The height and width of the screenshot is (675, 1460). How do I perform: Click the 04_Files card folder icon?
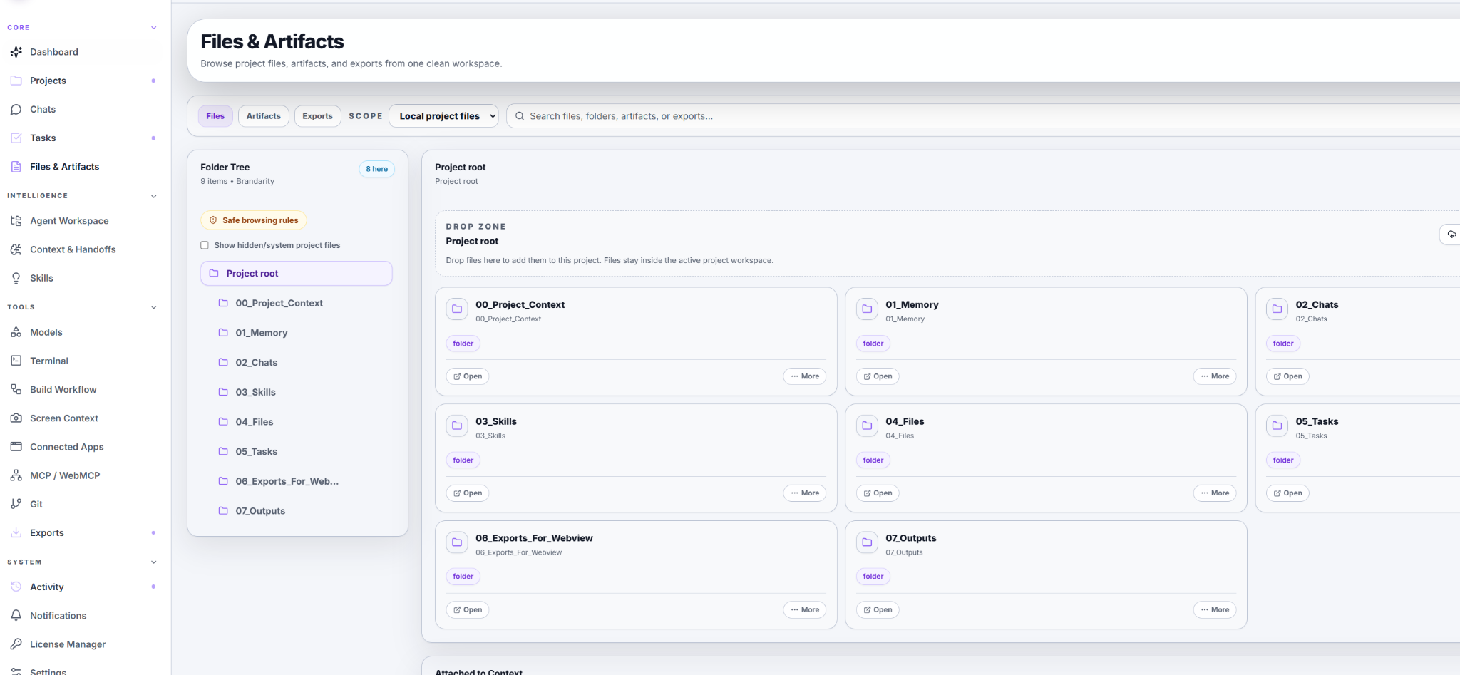(867, 426)
